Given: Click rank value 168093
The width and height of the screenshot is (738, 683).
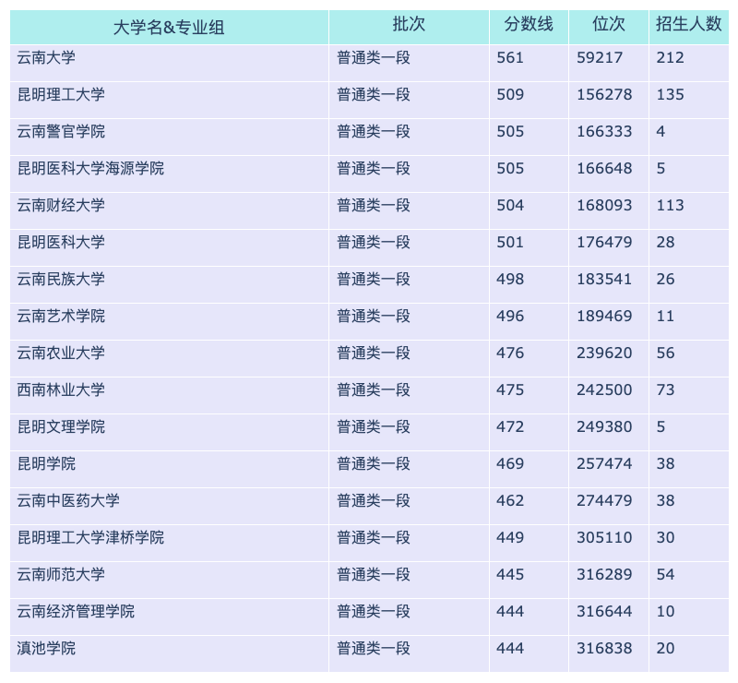Looking at the screenshot, I should point(604,206).
